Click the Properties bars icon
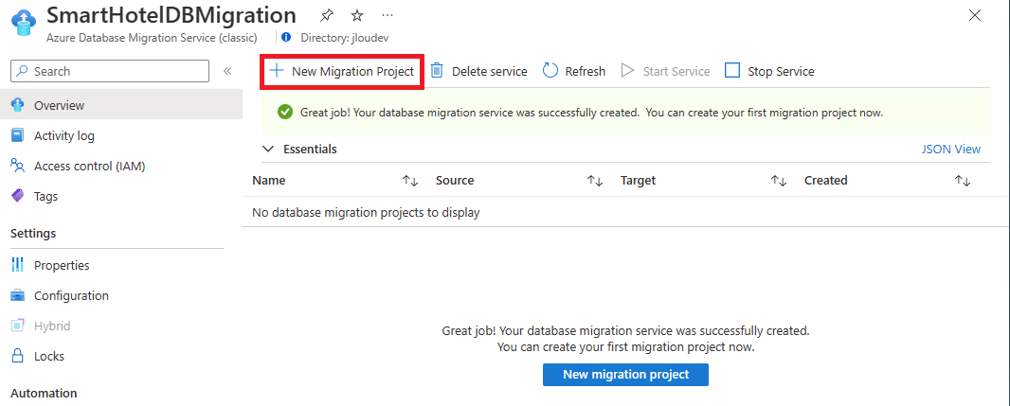The image size is (1010, 406). 18,265
